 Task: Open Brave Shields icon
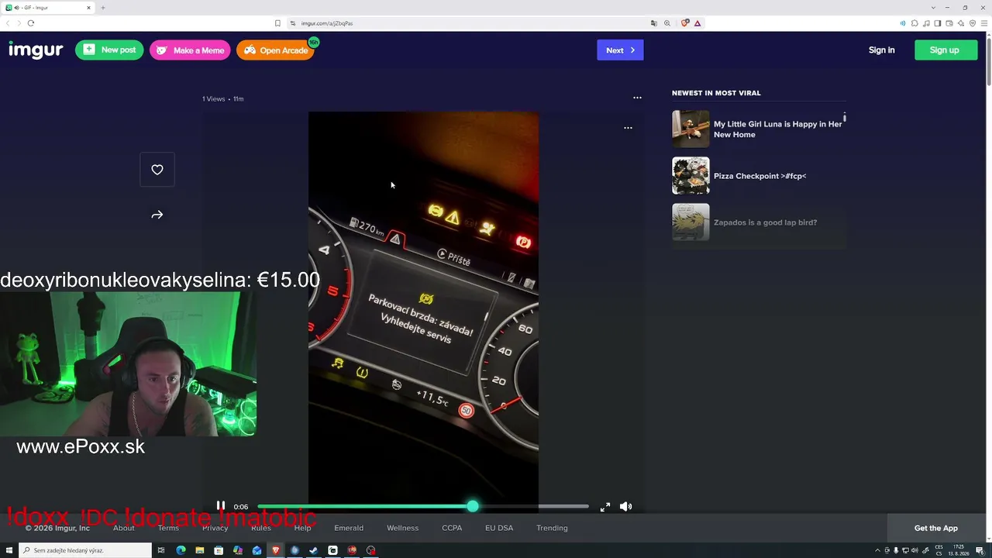685,23
